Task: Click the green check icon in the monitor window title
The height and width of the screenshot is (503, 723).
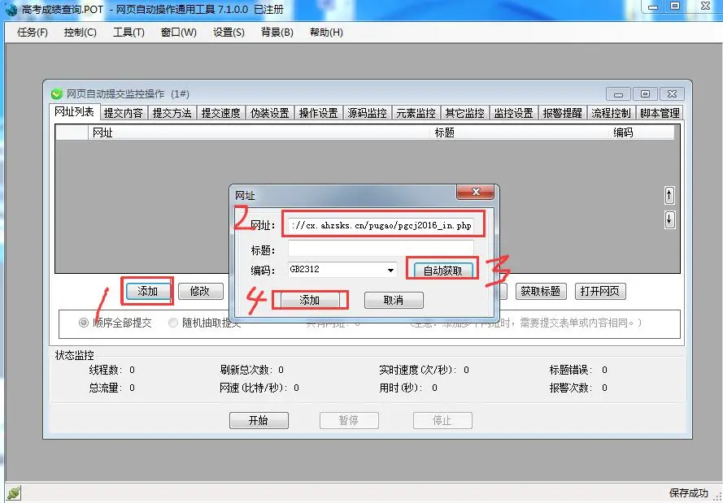Action: click(x=57, y=94)
